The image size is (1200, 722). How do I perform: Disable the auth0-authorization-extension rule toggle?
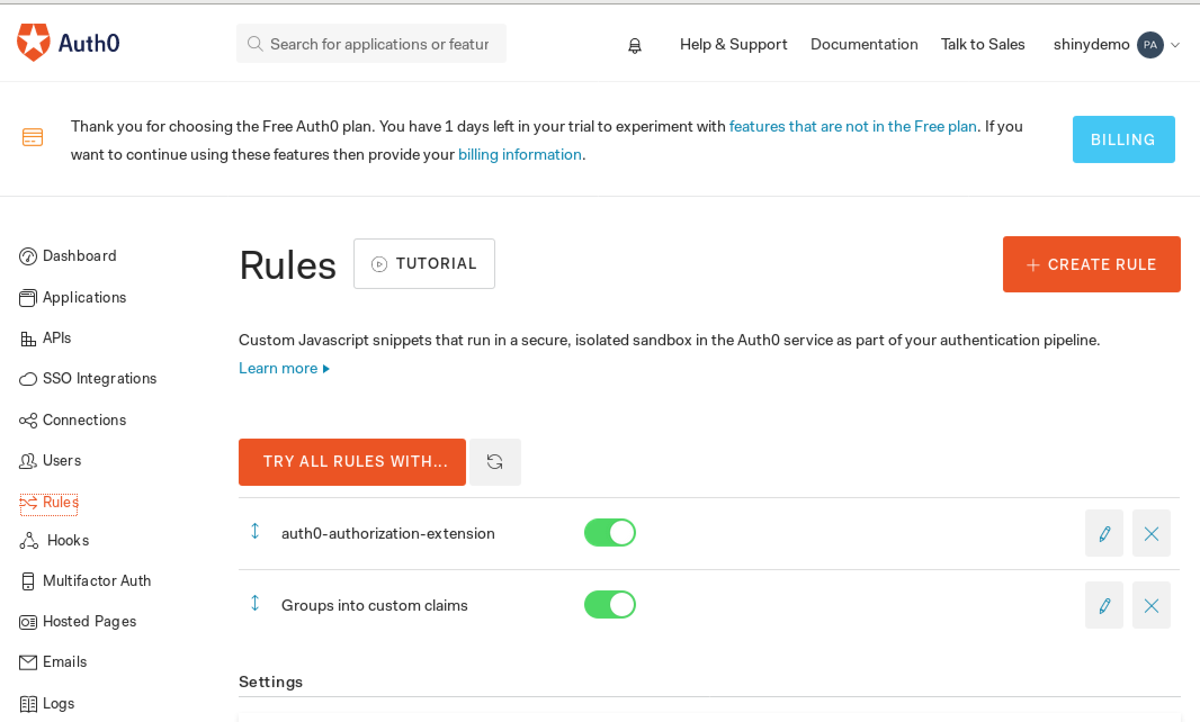pyautogui.click(x=610, y=533)
